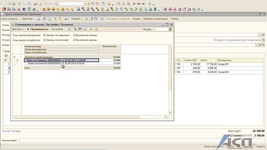Click the Размещение column header
Viewport: 267px width, 150px height.
240,60
